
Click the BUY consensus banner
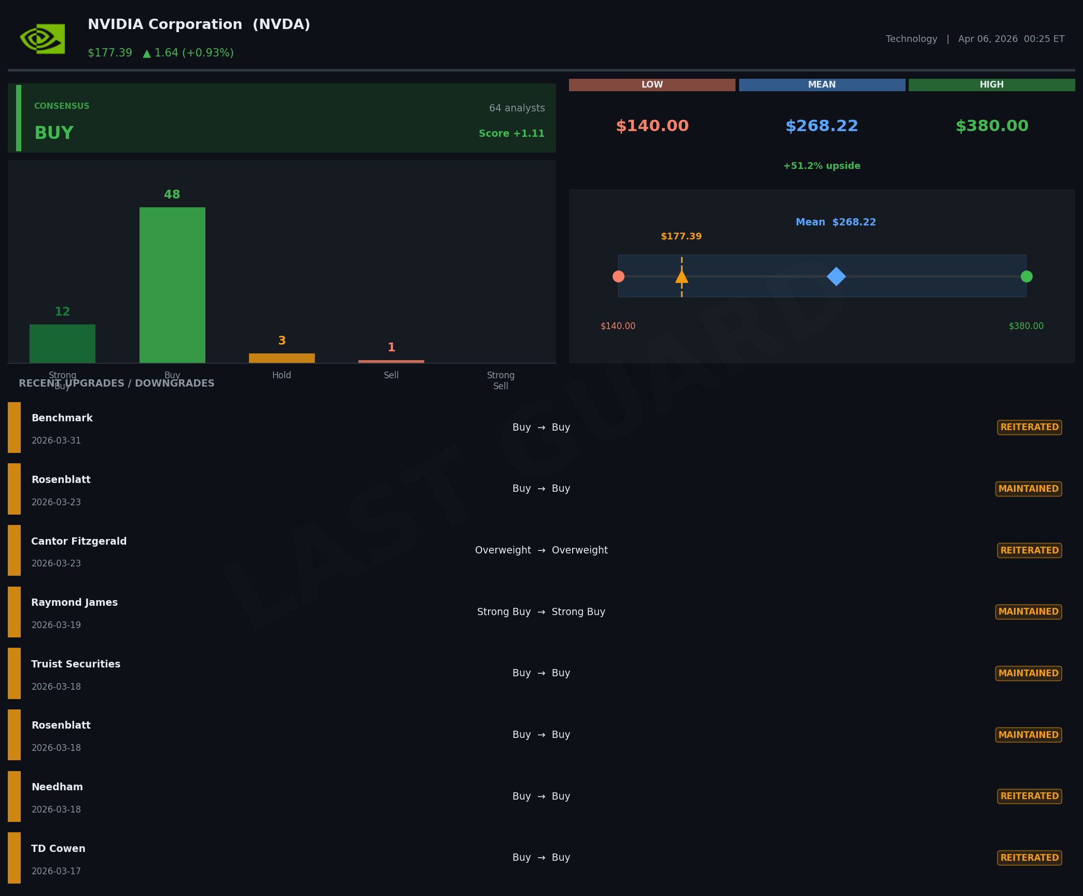(282, 118)
